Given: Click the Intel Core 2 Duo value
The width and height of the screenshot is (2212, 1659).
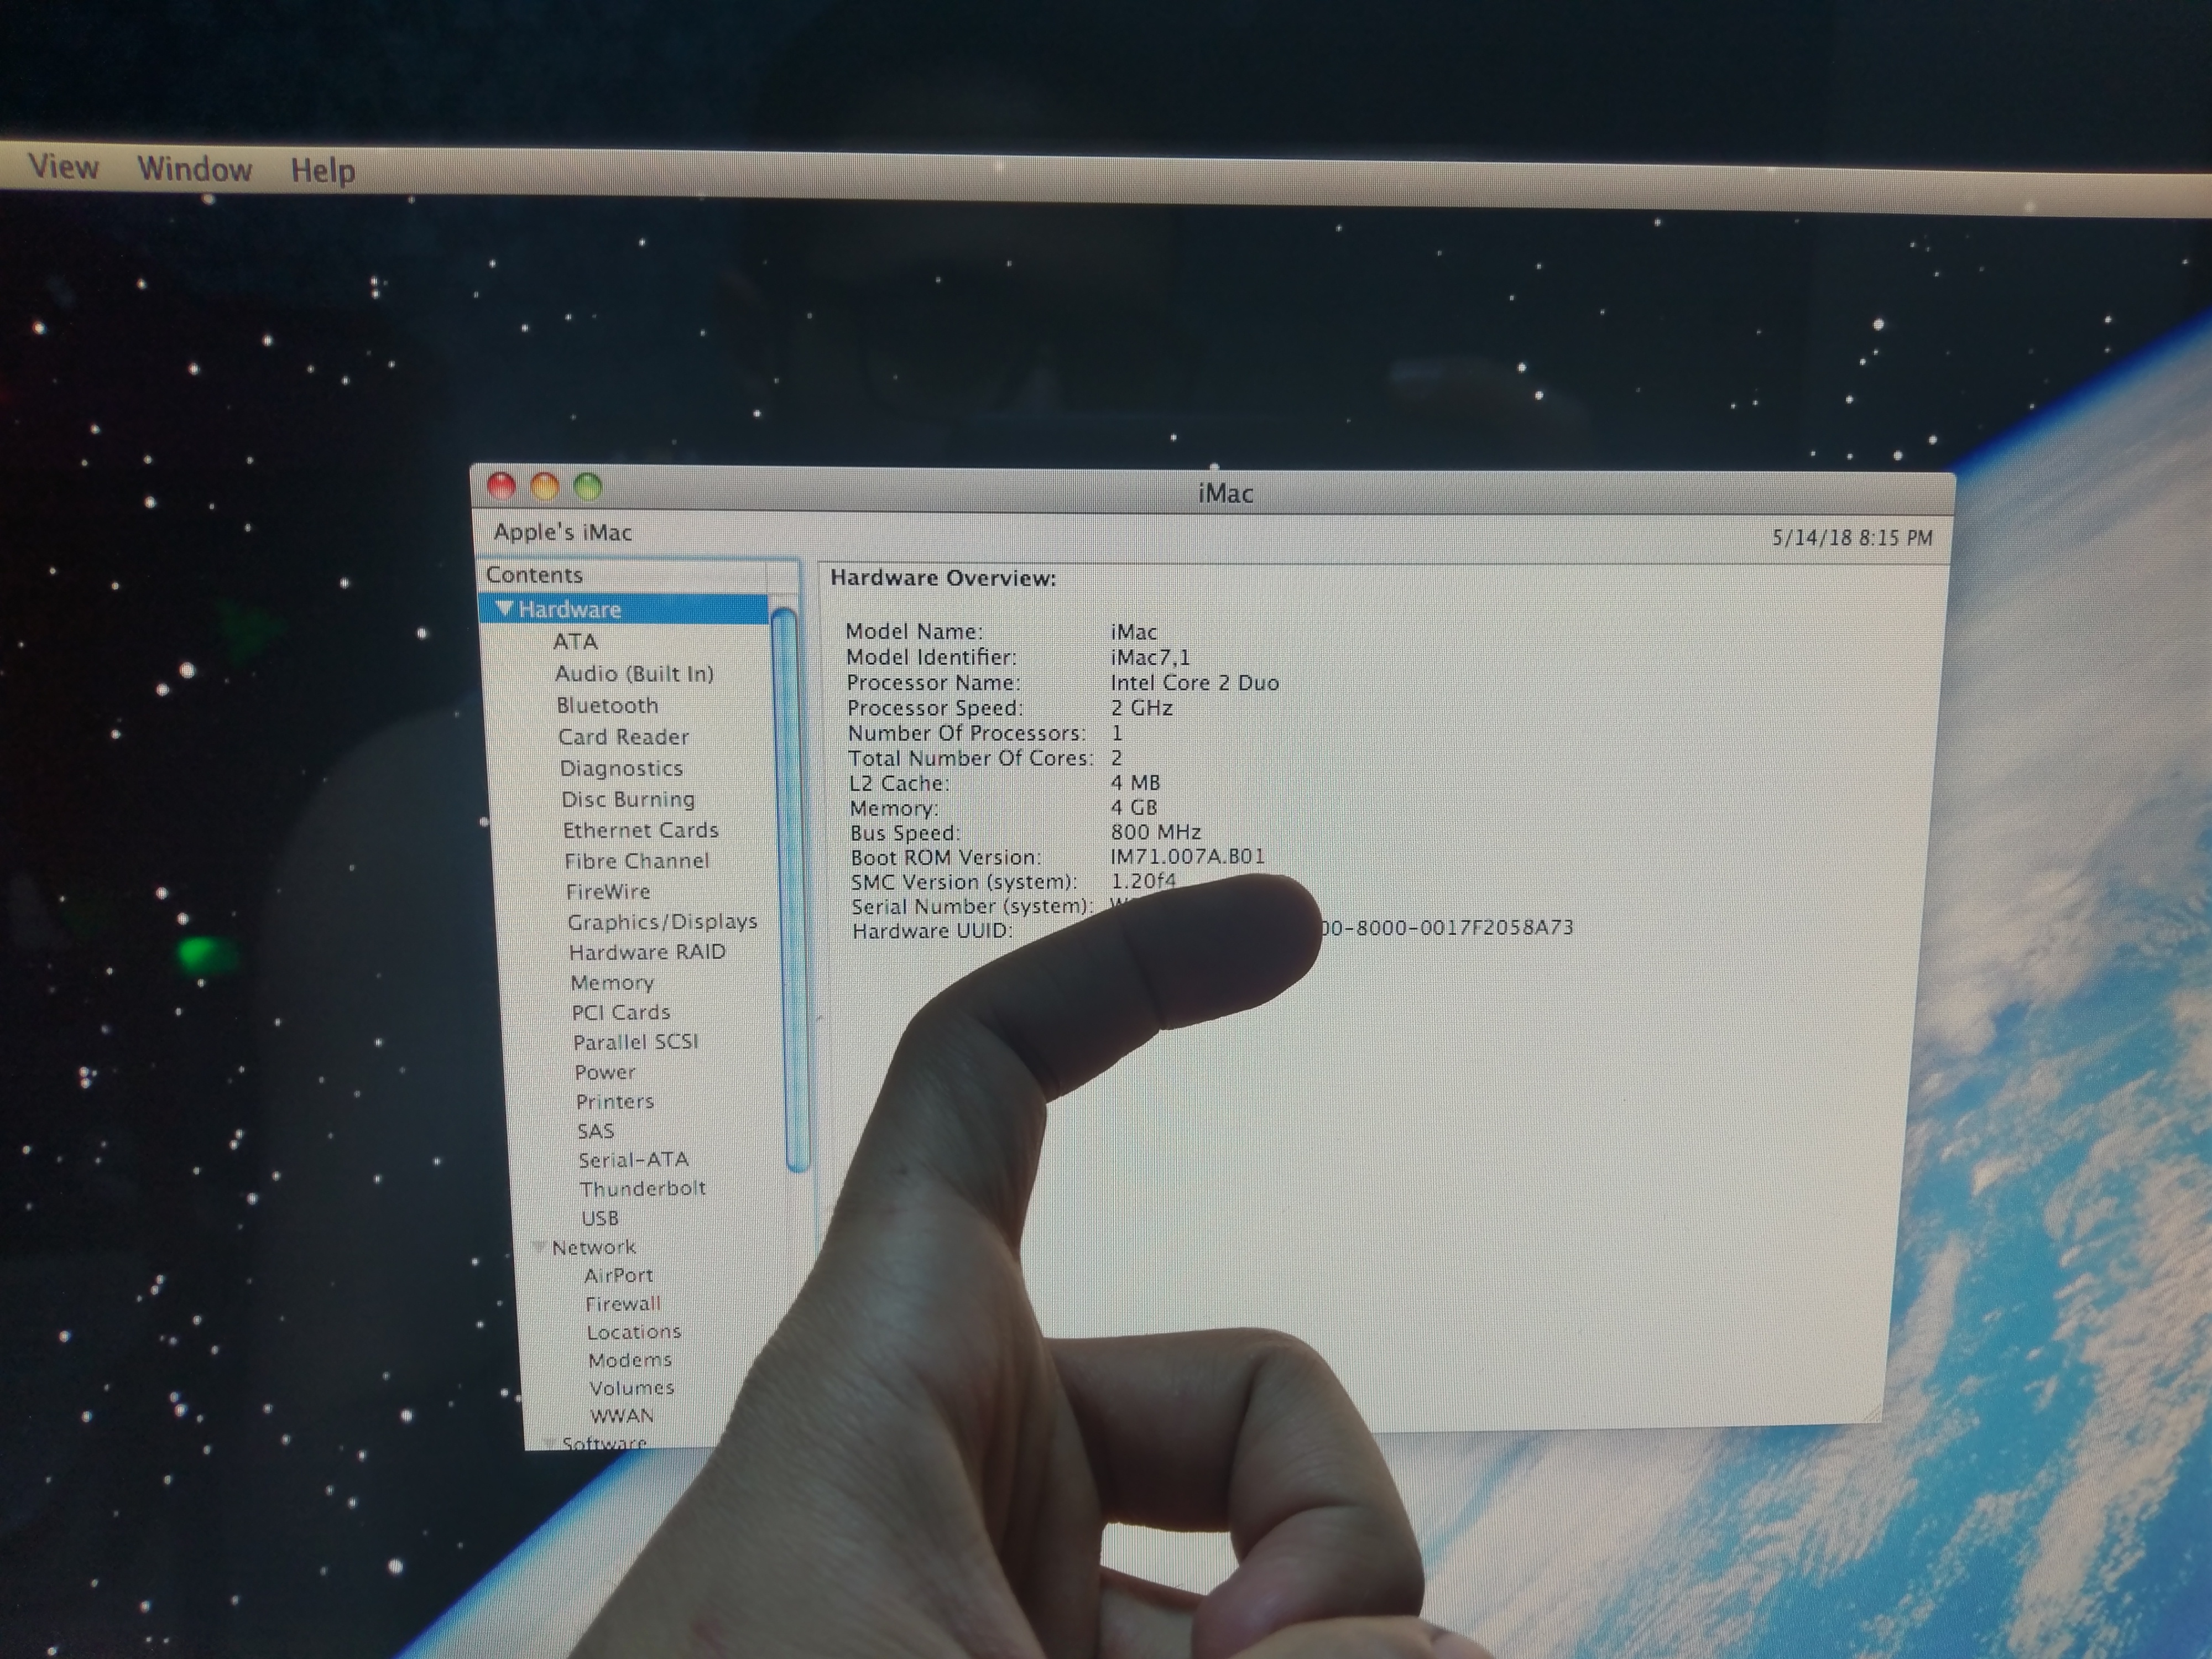Looking at the screenshot, I should point(1194,682).
